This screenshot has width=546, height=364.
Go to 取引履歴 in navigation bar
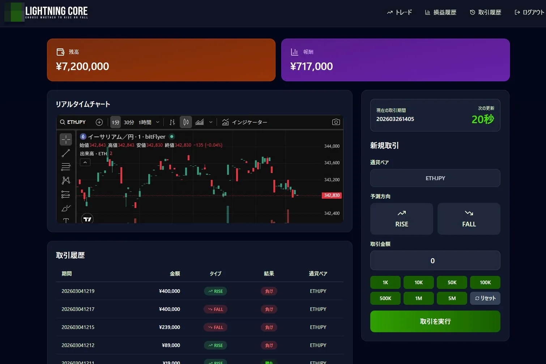point(485,12)
